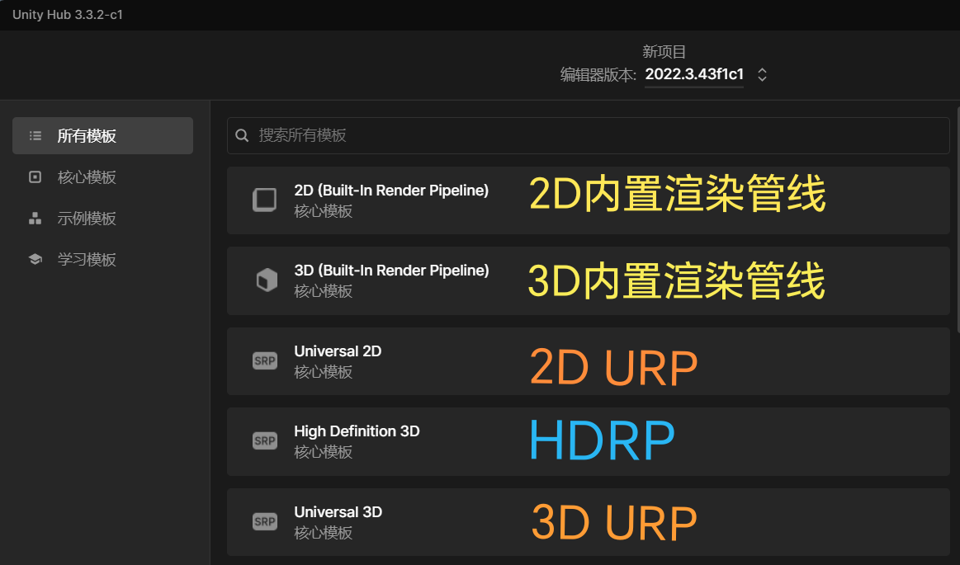Click the square icon beside 核心模板
Image resolution: width=960 pixels, height=565 pixels.
tap(35, 177)
